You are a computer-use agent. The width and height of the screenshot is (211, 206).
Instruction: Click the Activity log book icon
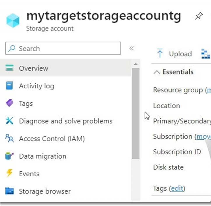[x=9, y=85]
